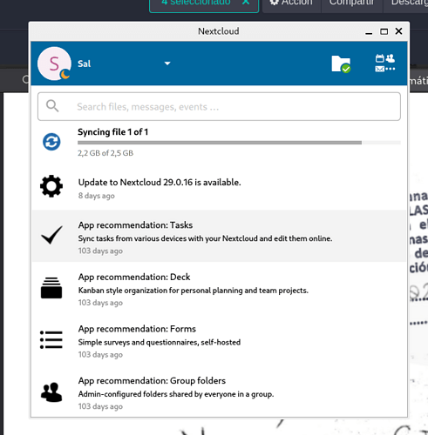This screenshot has height=435, width=428.
Task: Click the Group folders people icon
Action: [51, 392]
